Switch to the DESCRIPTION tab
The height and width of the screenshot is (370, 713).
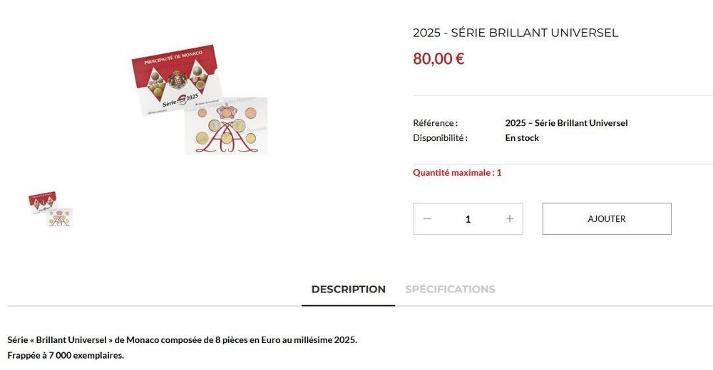(348, 290)
